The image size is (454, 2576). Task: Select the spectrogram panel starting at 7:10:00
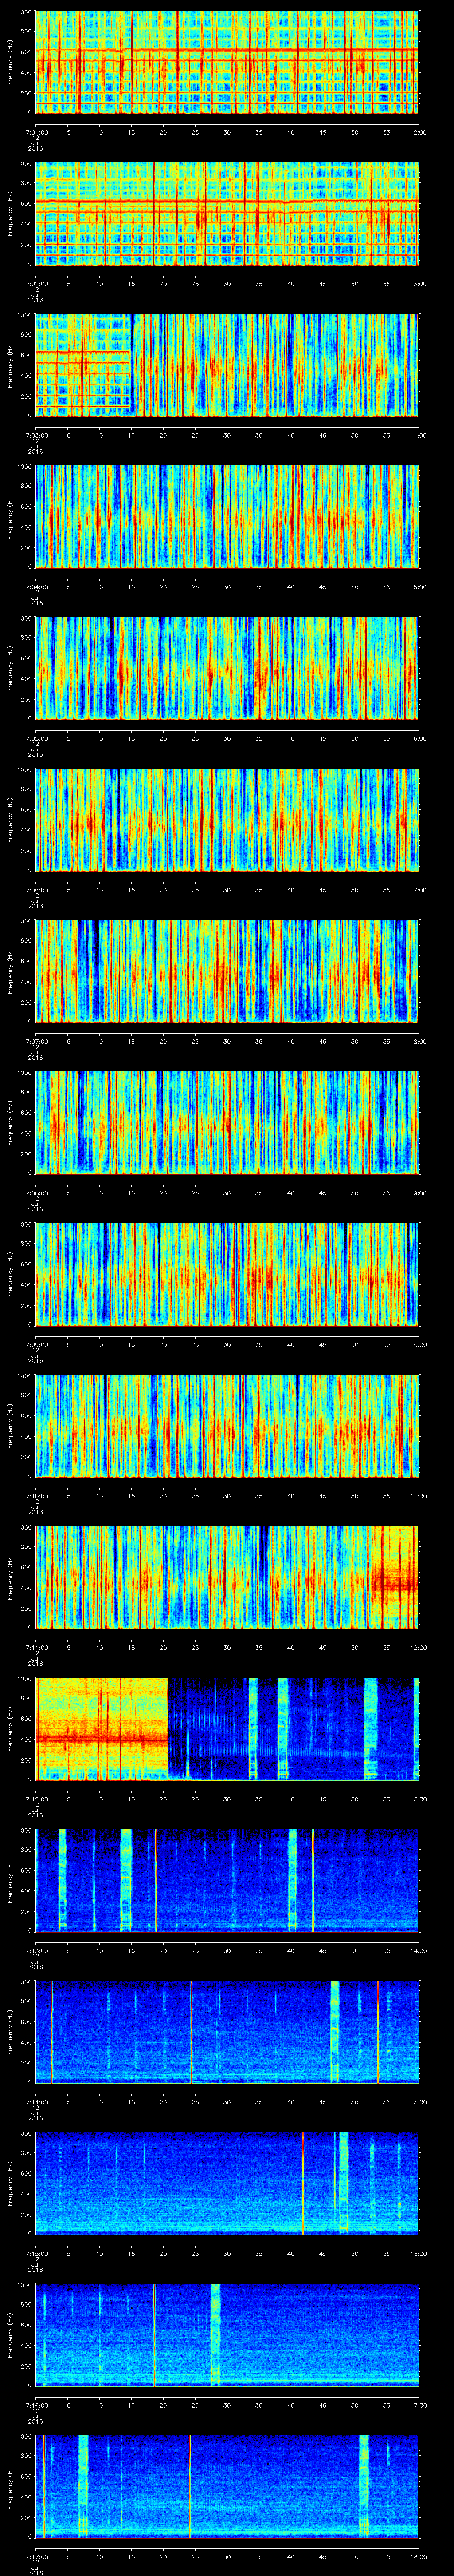[227, 1425]
